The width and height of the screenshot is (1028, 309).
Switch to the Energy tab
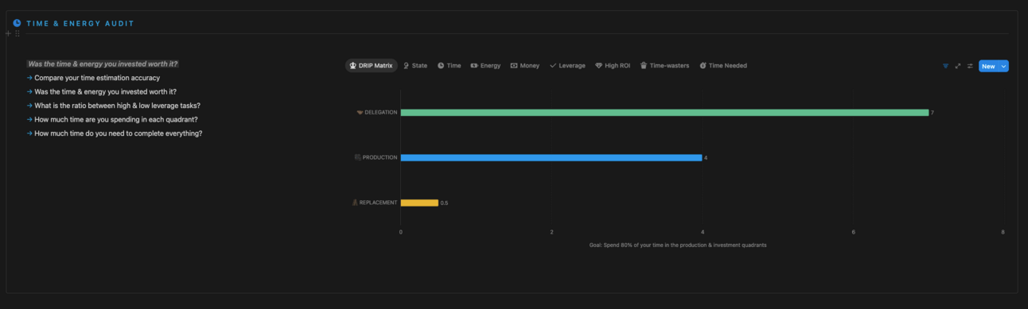click(485, 66)
